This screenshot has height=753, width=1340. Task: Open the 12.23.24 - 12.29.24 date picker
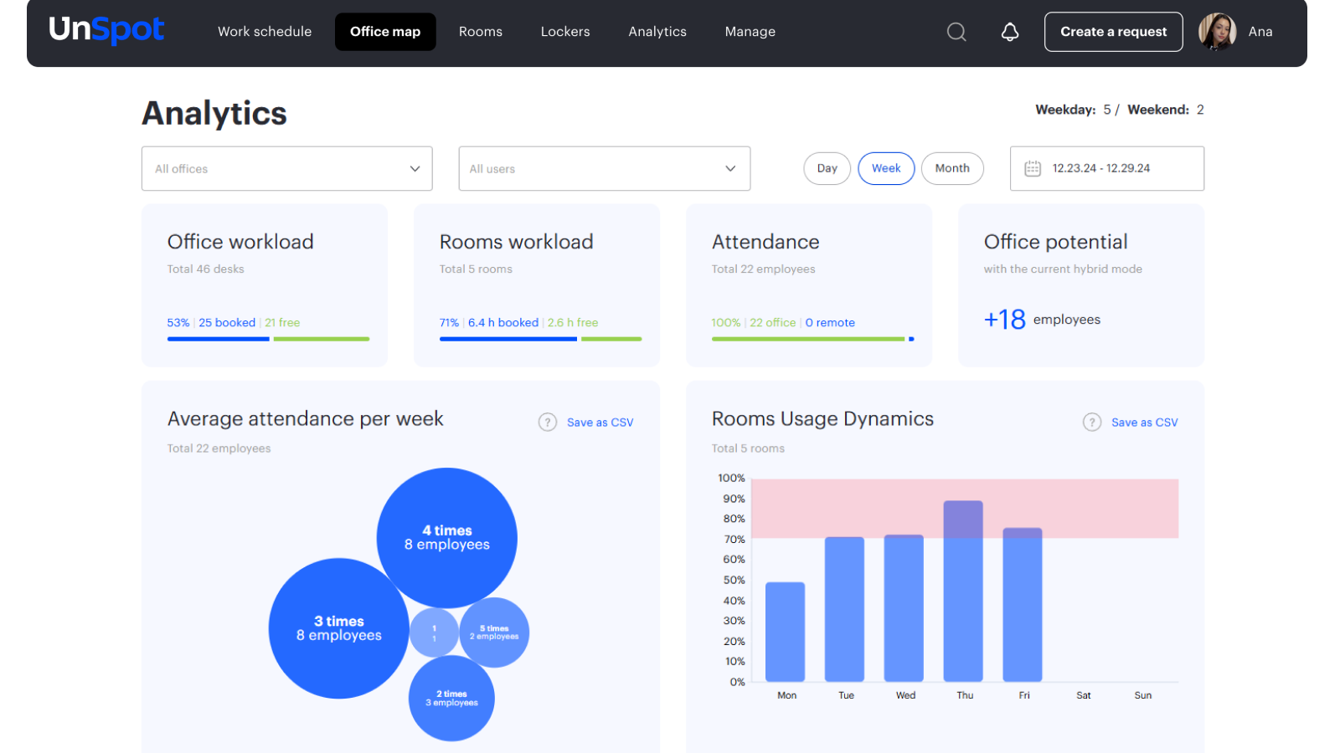pyautogui.click(x=1107, y=168)
